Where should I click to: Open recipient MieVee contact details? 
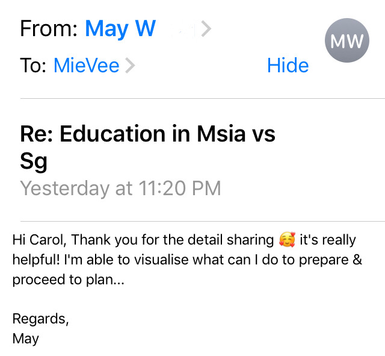click(87, 66)
